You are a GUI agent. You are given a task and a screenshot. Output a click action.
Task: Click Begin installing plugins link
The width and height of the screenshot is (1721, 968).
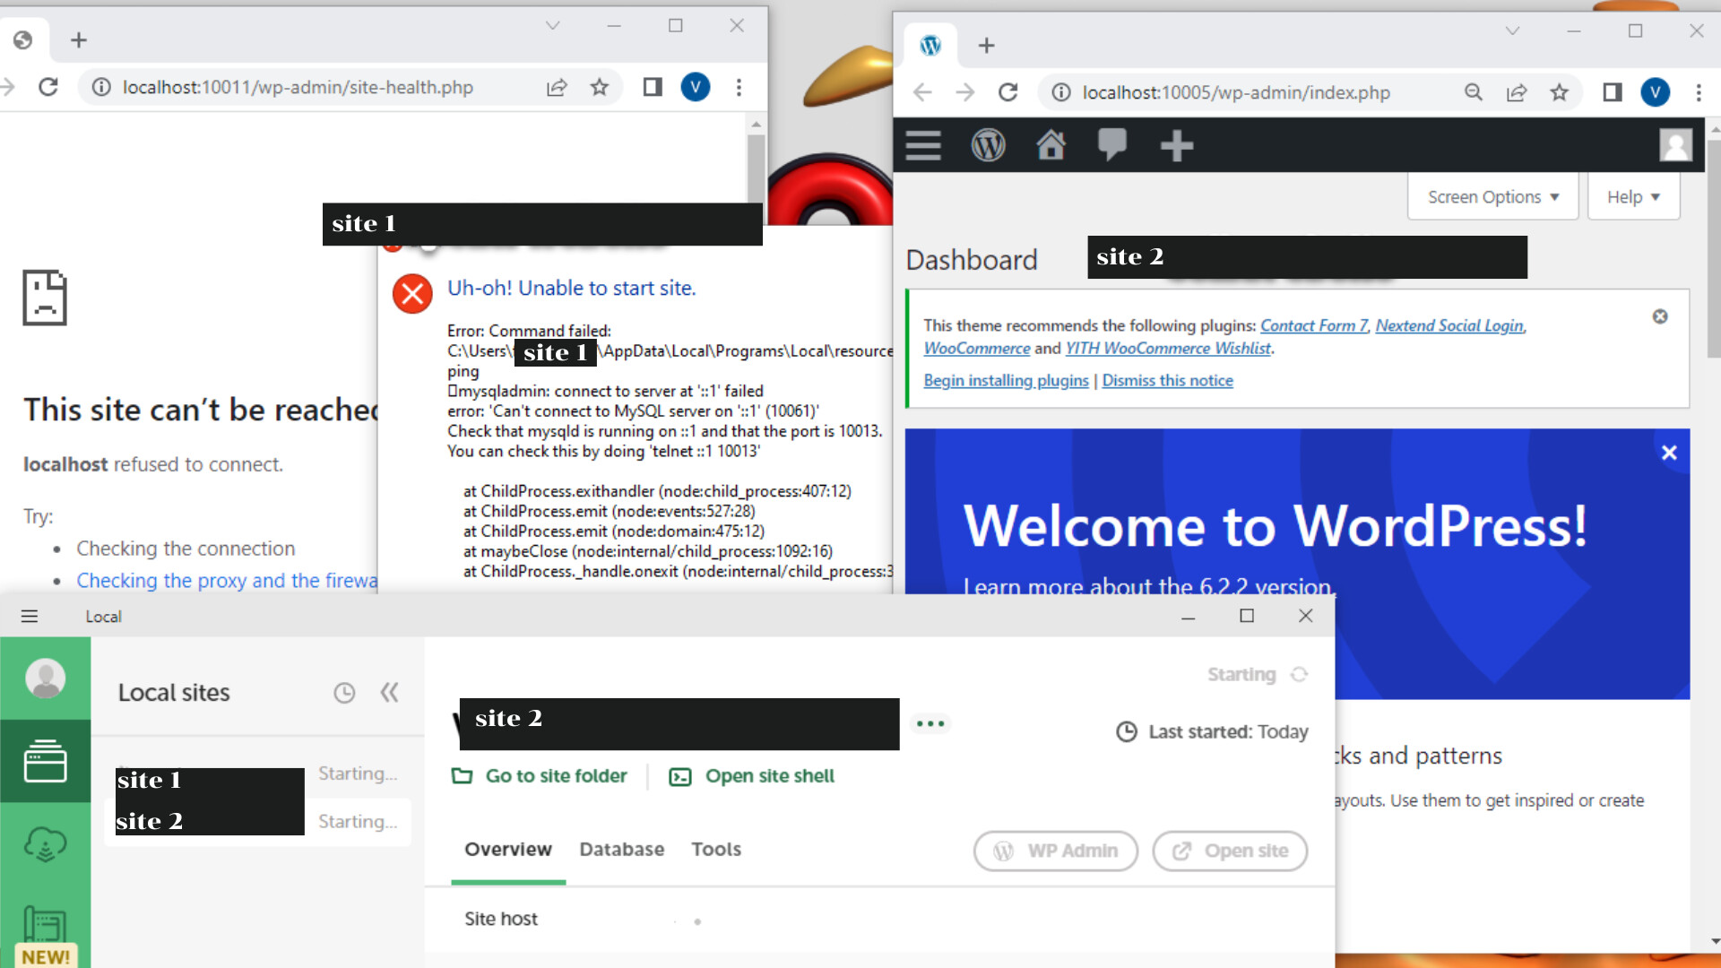1006,380
